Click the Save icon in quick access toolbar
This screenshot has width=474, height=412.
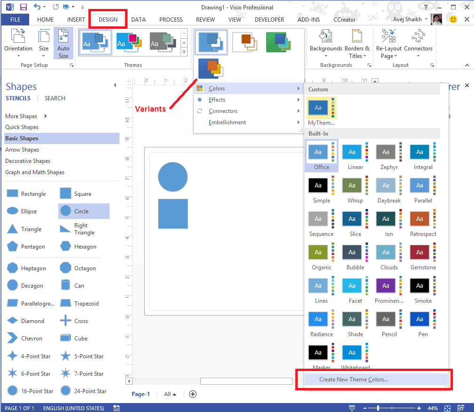pos(24,7)
